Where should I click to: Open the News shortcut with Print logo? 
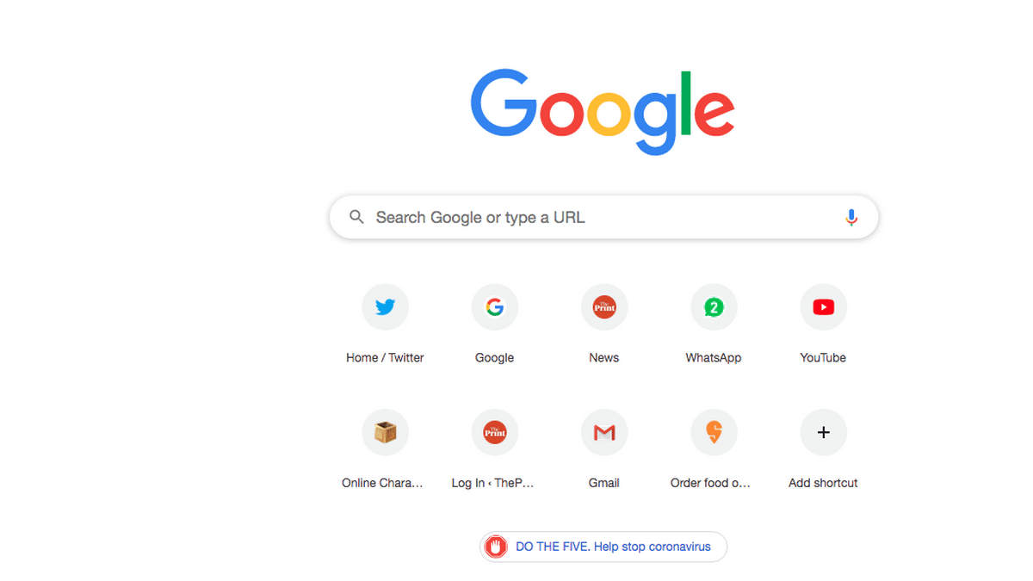click(603, 306)
